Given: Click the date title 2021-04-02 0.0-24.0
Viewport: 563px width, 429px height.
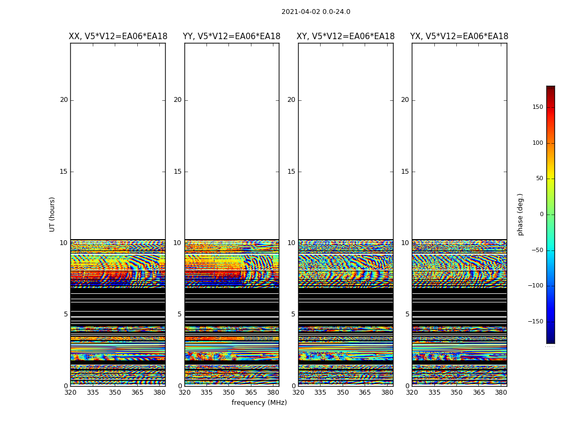Looking at the screenshot, I should (x=316, y=12).
